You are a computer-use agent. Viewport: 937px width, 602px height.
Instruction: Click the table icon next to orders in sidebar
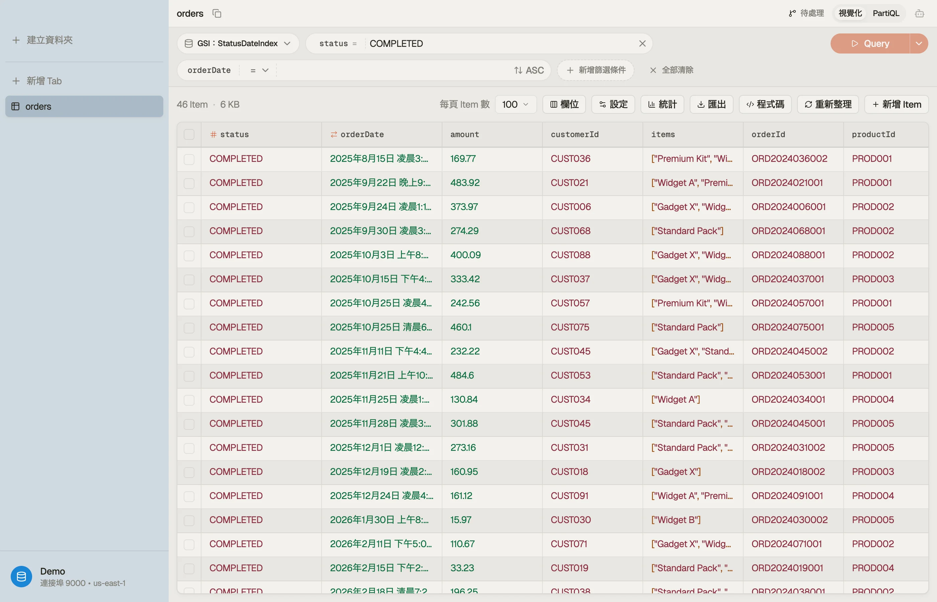tap(16, 106)
